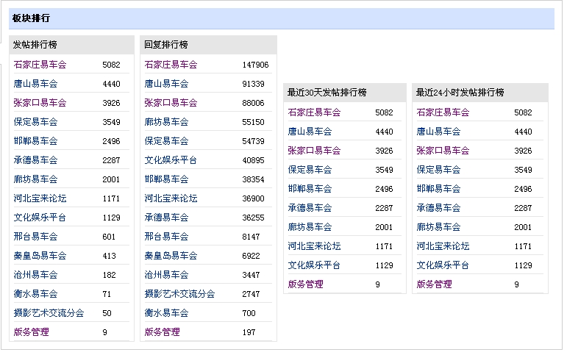The height and width of the screenshot is (355, 567).
Task: Open 秦皇岛易车会 in 发帖排行榜
Action: [40, 256]
